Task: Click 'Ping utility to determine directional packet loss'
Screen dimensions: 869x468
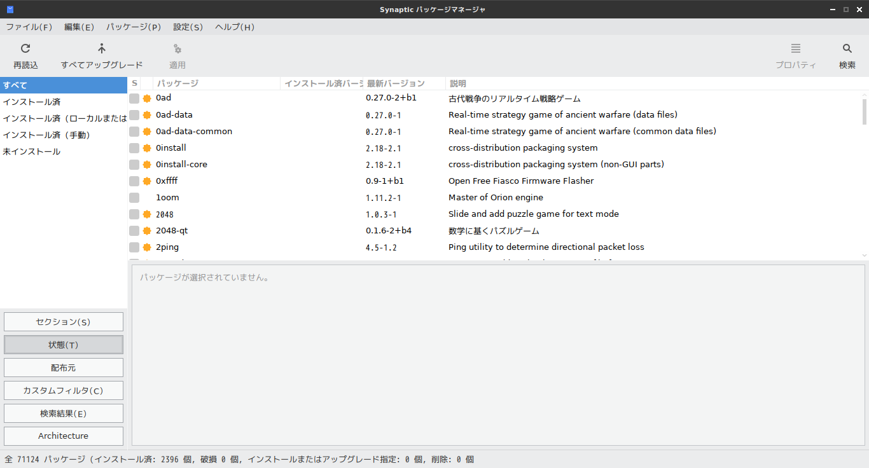Action: [x=546, y=247]
